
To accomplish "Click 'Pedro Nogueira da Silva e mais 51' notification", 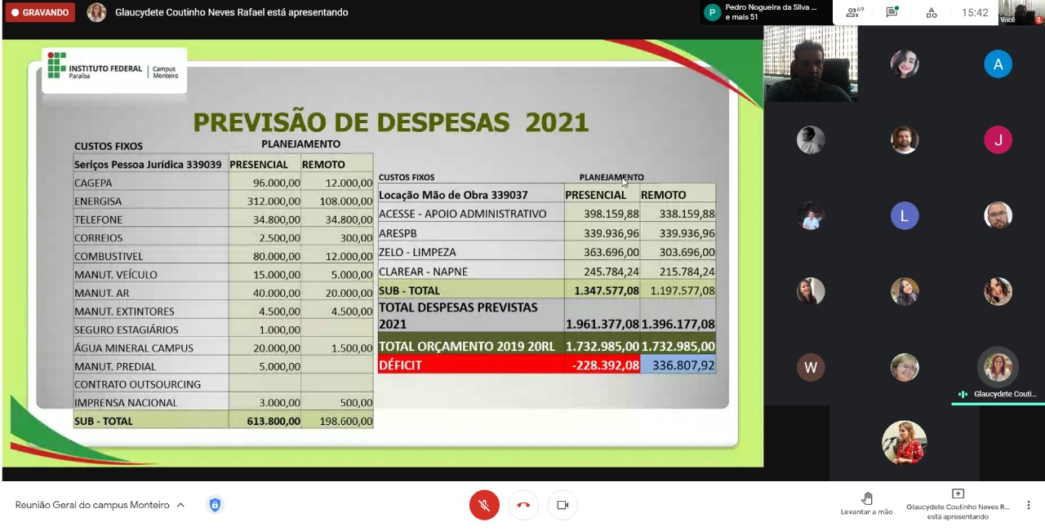I will point(766,12).
